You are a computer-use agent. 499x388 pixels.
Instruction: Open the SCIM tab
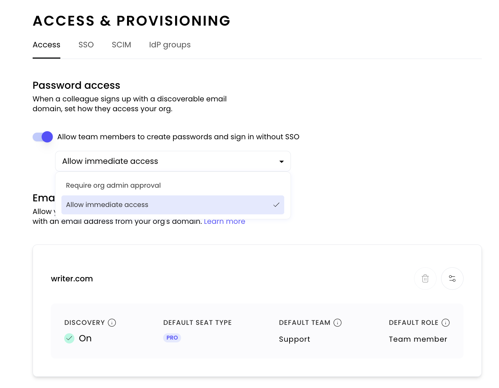tap(121, 45)
